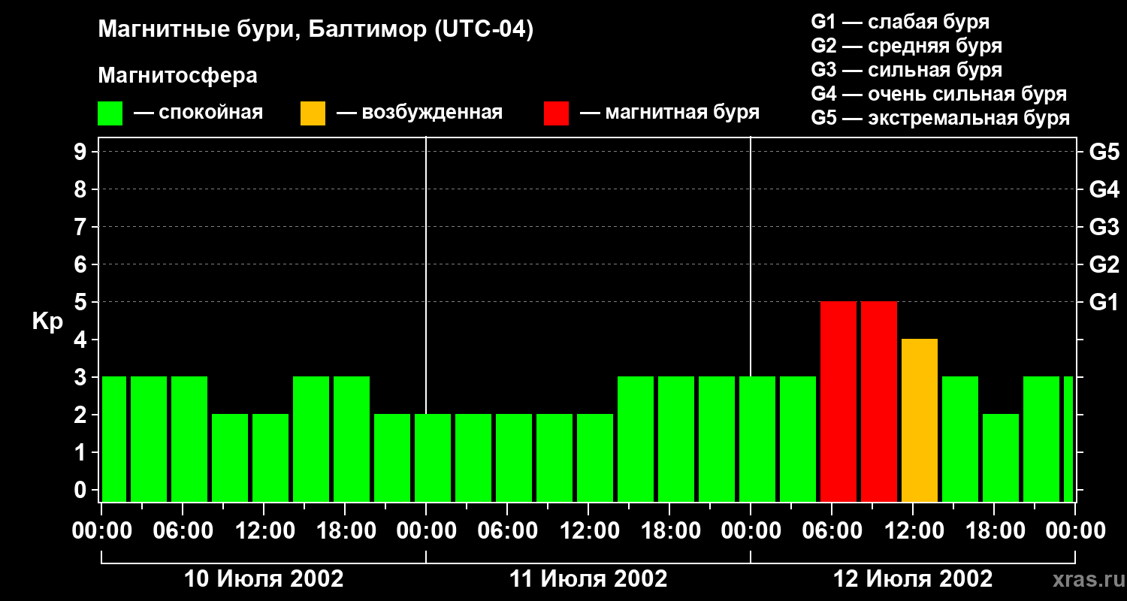The image size is (1127, 601).
Task: Click the vertical divider between July 11 and 12
Action: click(751, 319)
